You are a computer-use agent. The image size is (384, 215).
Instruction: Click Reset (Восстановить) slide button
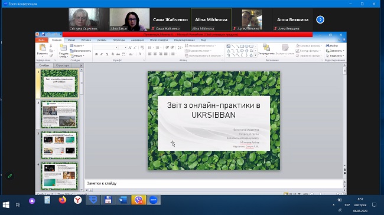[x=80, y=51]
